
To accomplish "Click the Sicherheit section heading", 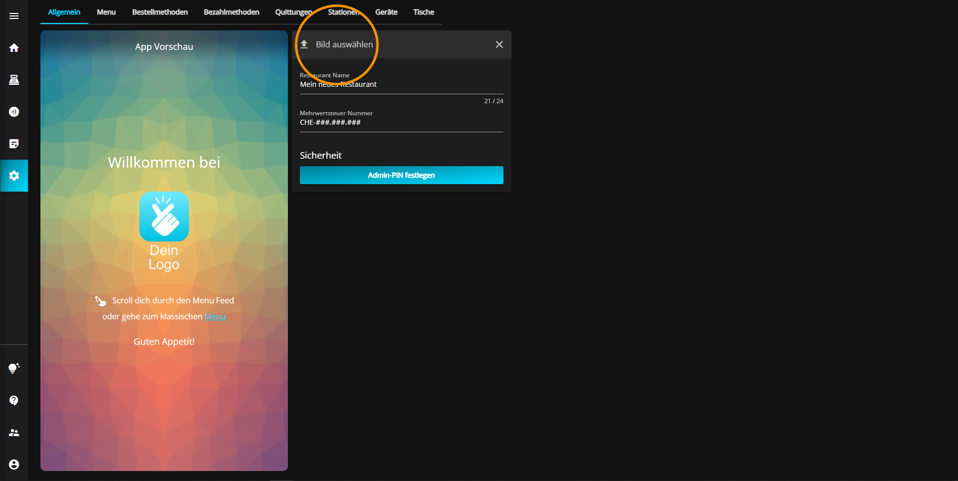I will 321,155.
